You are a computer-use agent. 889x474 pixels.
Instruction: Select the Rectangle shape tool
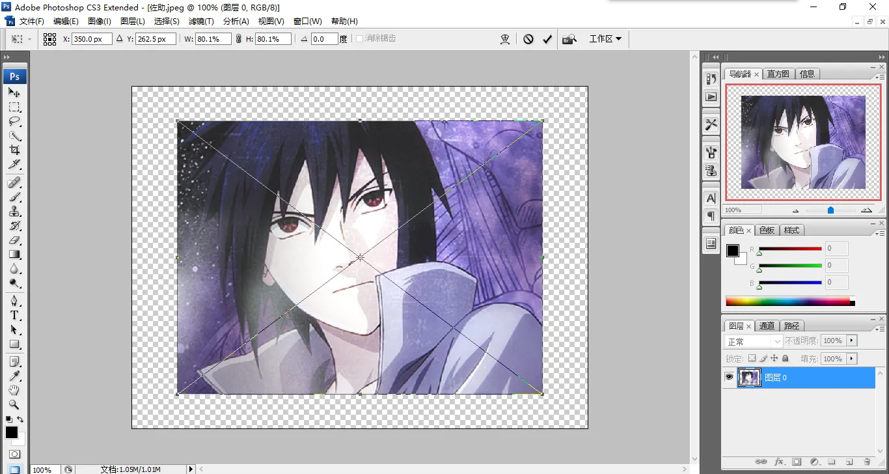click(14, 344)
